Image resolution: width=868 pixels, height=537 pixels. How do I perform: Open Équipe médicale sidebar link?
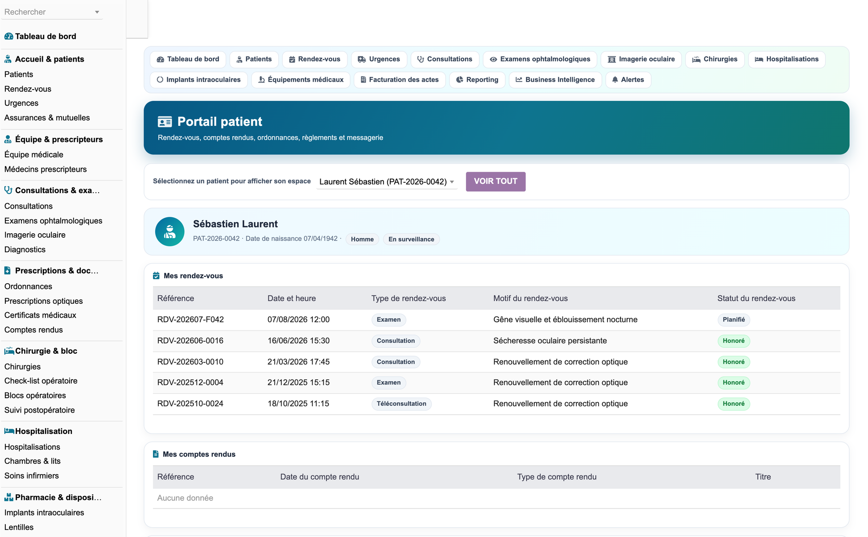33,155
